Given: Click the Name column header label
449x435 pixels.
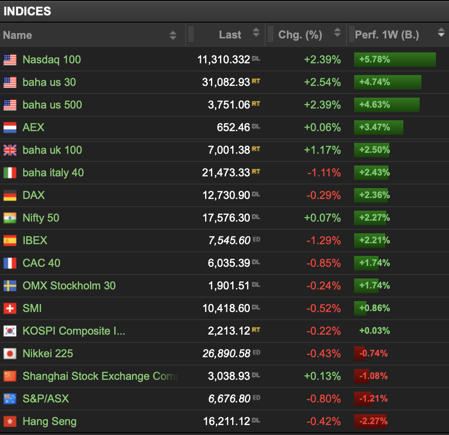Looking at the screenshot, I should point(18,35).
